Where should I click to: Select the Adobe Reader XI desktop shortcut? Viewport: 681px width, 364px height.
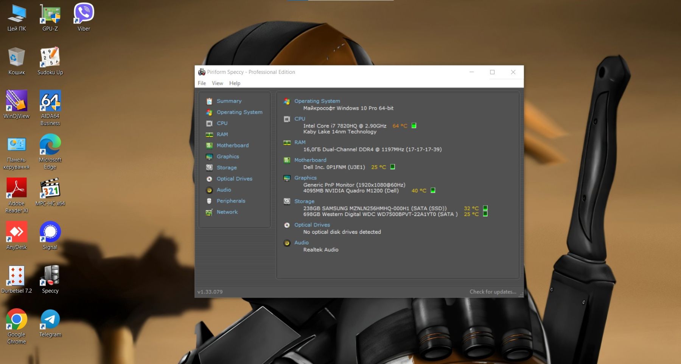click(17, 196)
